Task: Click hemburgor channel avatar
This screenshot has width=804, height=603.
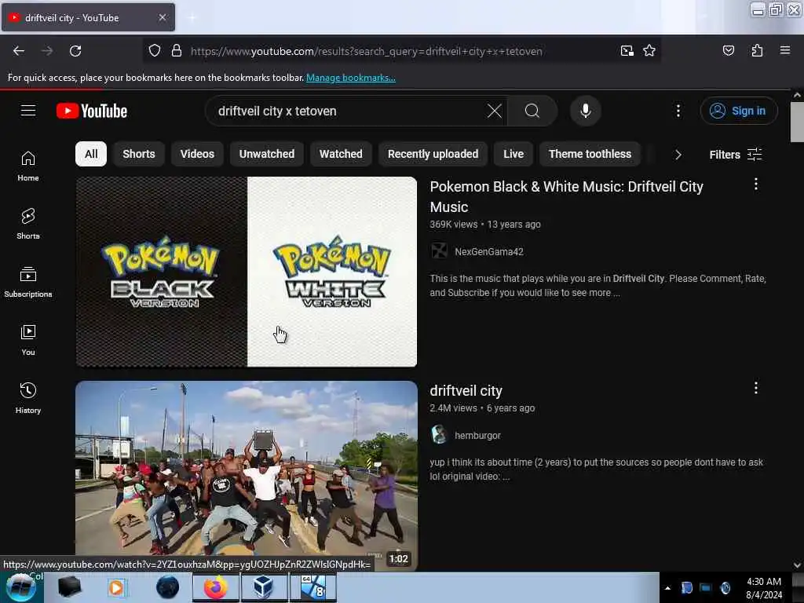Action: pyautogui.click(x=439, y=435)
